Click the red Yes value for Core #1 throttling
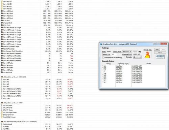This screenshot has height=130, width=169. 72,56
